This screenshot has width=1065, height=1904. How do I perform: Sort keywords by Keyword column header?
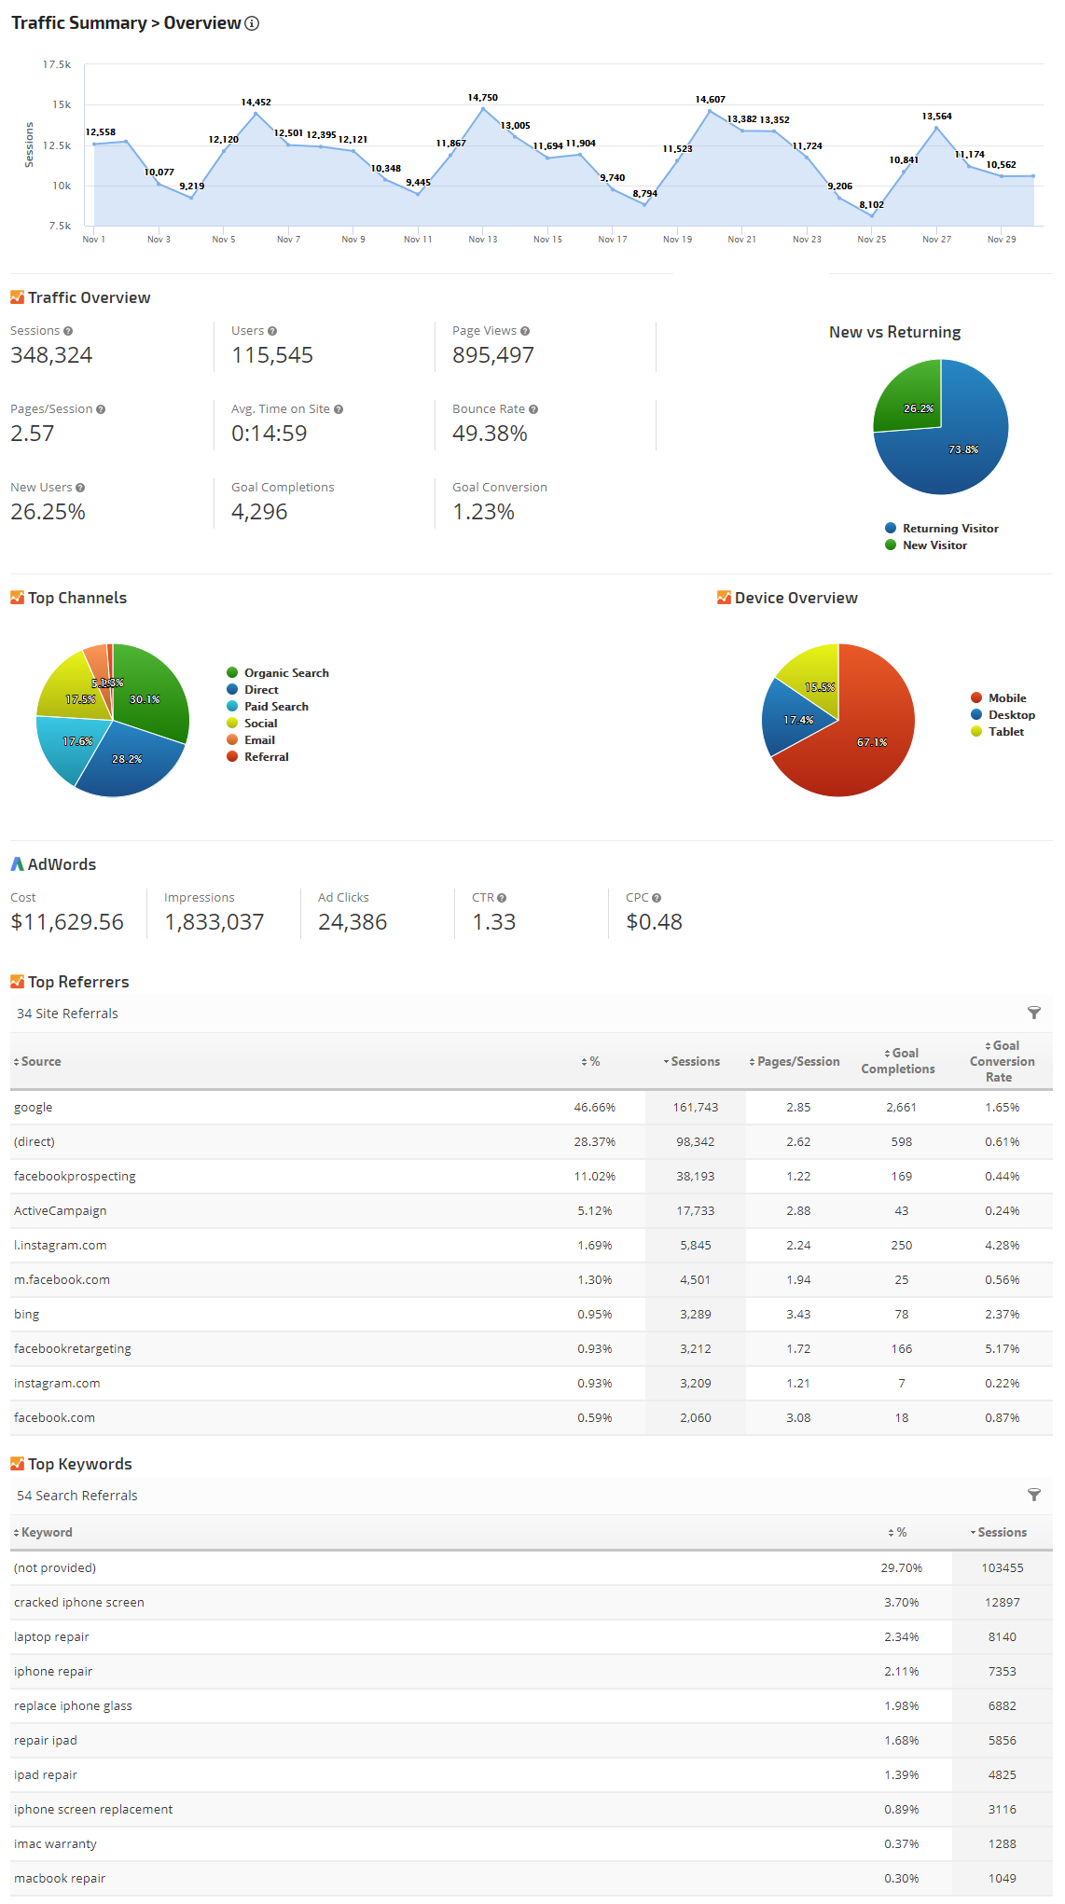point(46,1532)
